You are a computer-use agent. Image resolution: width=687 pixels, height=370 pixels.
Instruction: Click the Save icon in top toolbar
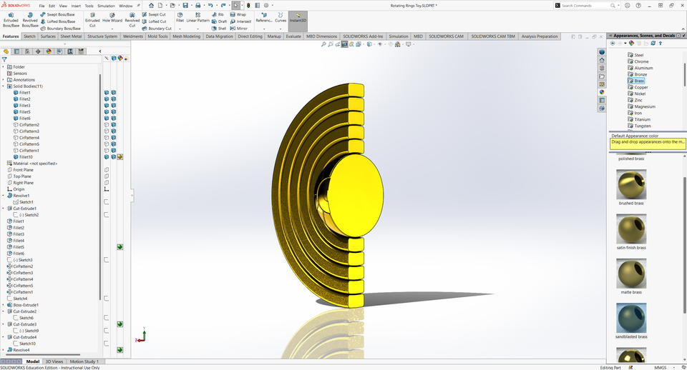pos(185,5)
